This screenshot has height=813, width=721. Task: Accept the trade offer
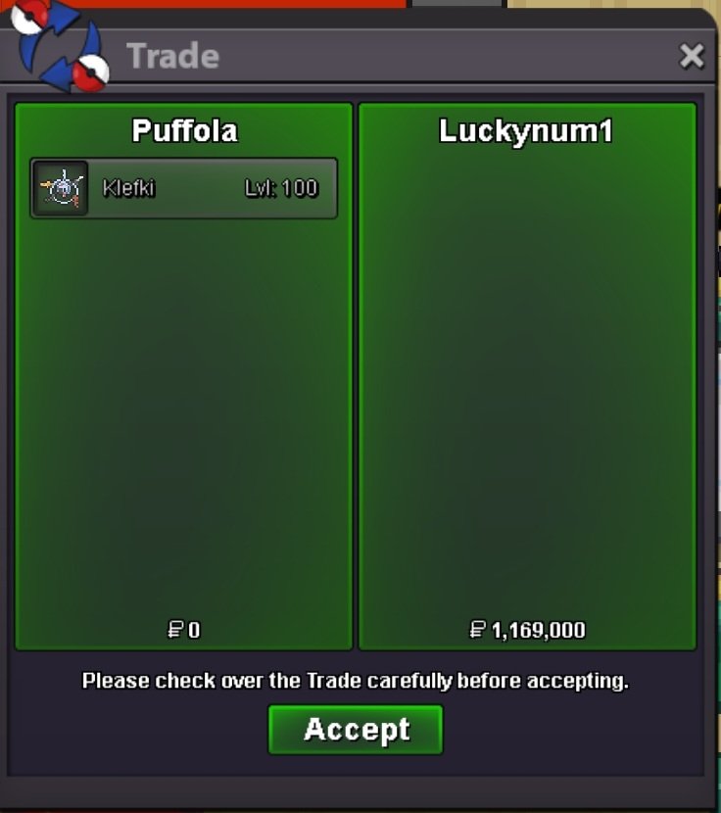(x=356, y=730)
